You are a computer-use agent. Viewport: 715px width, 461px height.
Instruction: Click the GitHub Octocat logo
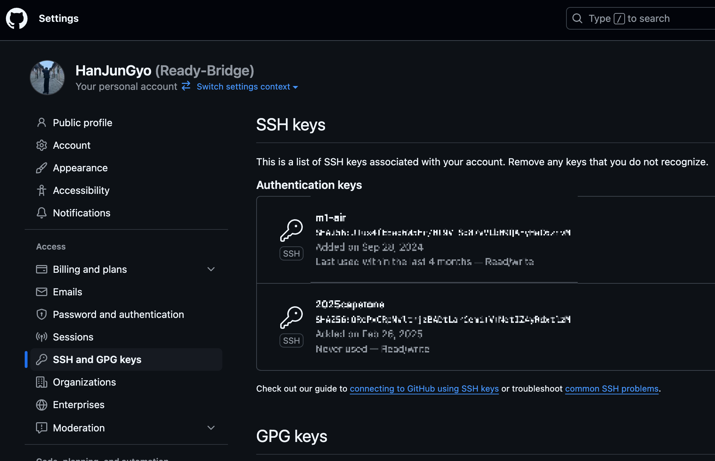coord(17,18)
